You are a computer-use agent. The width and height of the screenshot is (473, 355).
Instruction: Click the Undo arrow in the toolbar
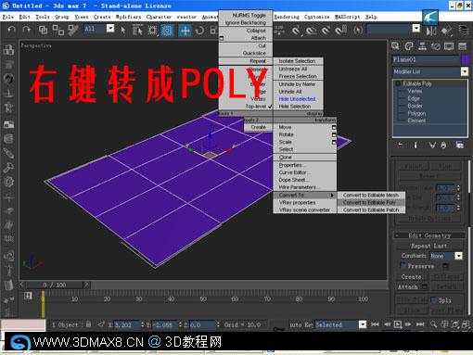point(11,30)
